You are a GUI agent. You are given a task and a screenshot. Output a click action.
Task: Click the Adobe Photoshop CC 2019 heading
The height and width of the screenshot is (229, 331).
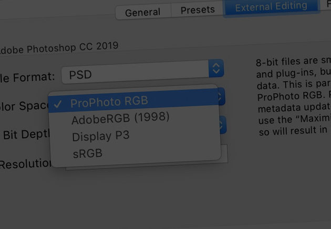coord(59,48)
